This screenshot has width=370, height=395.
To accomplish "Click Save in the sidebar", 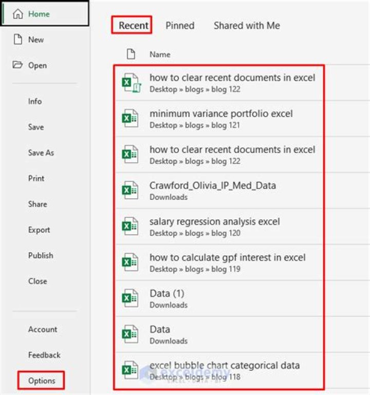I will pos(36,127).
